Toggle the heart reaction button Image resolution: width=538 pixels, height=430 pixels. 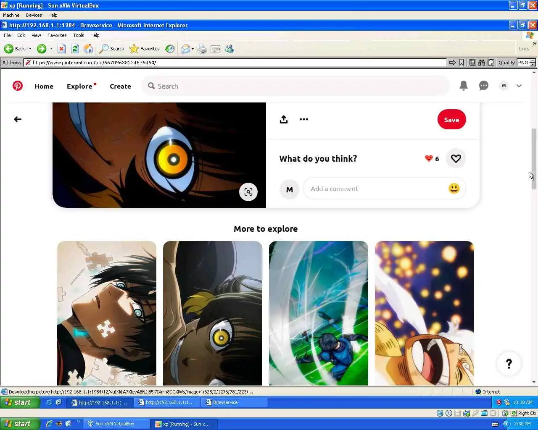(456, 158)
